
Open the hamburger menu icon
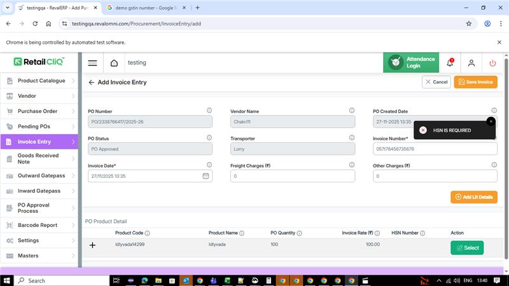click(x=92, y=63)
